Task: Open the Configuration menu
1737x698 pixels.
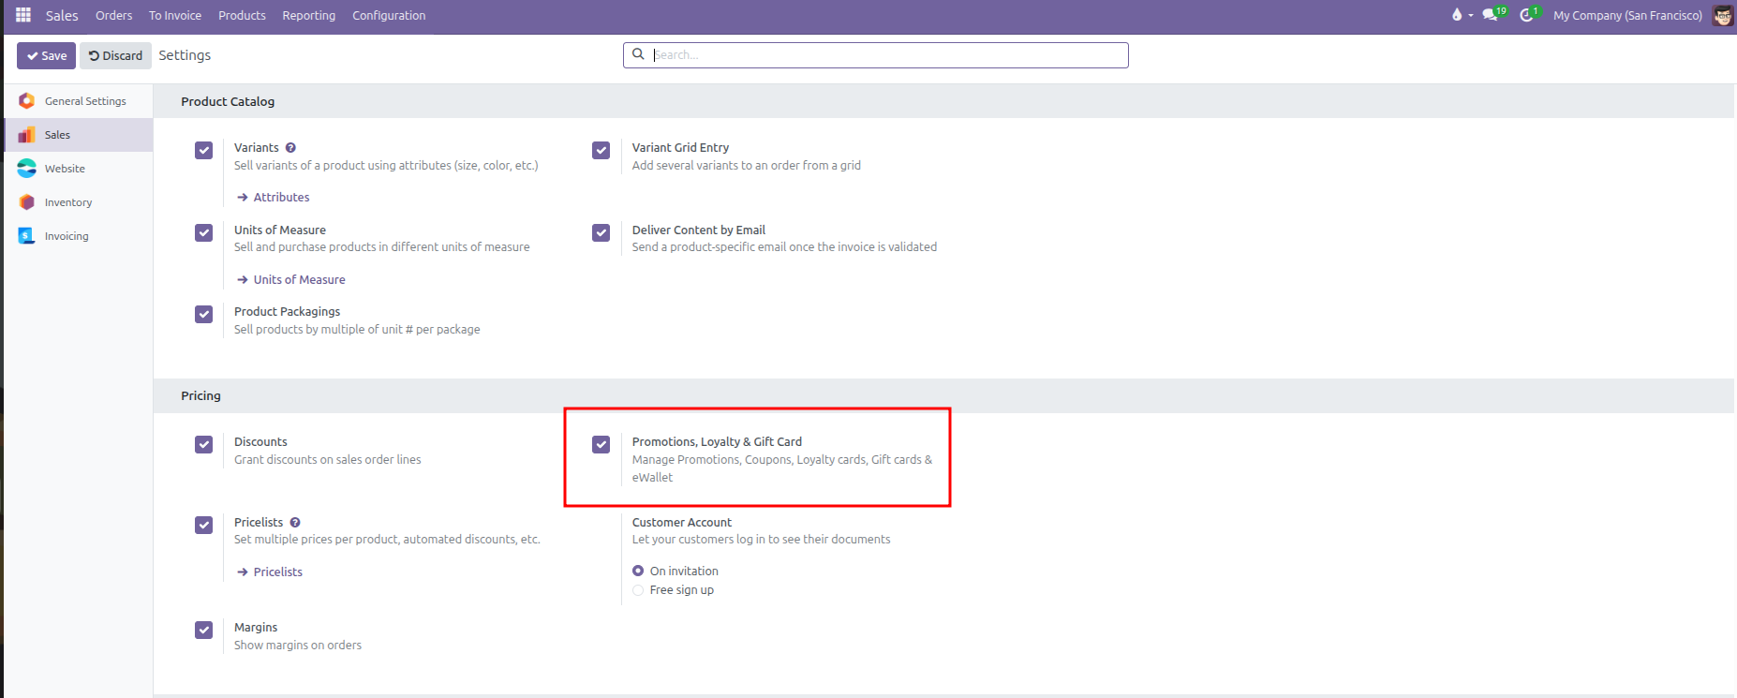Action: click(x=389, y=15)
